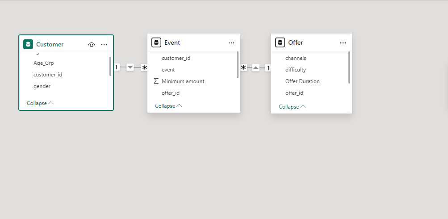Click the Offer table database icon
The height and width of the screenshot is (219, 448).
click(x=280, y=42)
